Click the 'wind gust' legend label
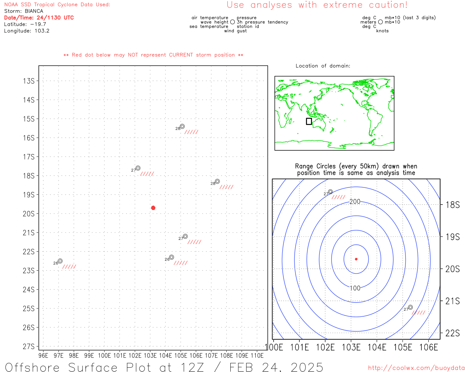The width and height of the screenshot is (465, 372). pos(235,31)
